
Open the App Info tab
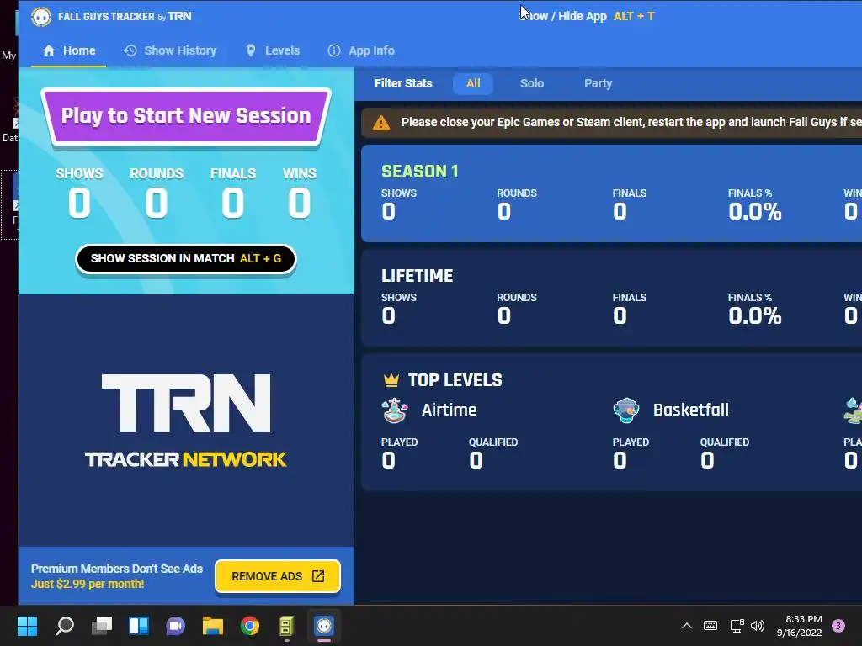361,50
